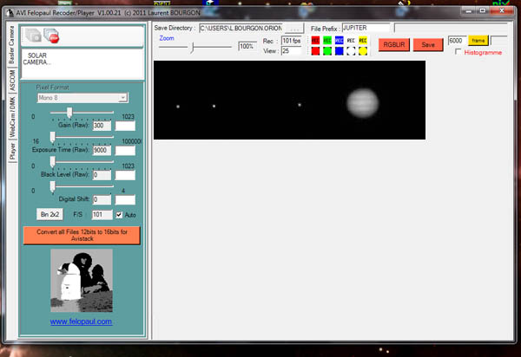Enable the Histogramme checkbox
Image resolution: width=521 pixels, height=357 pixels.
click(x=458, y=52)
